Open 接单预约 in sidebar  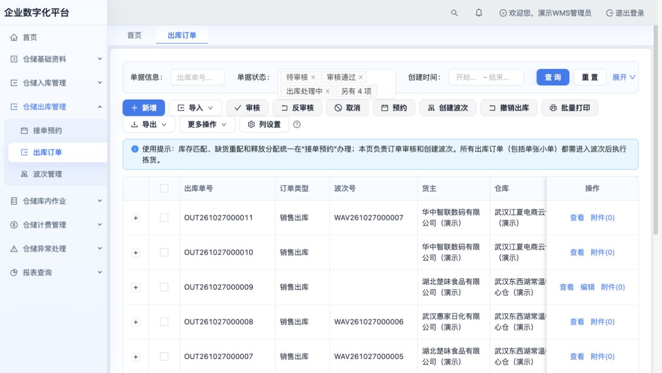tap(55, 131)
